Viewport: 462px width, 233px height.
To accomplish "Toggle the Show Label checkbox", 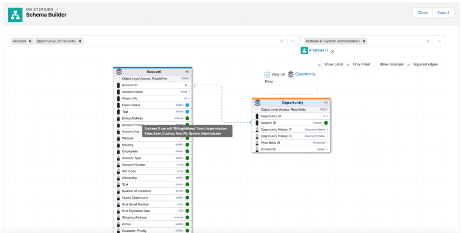I will [x=319, y=64].
